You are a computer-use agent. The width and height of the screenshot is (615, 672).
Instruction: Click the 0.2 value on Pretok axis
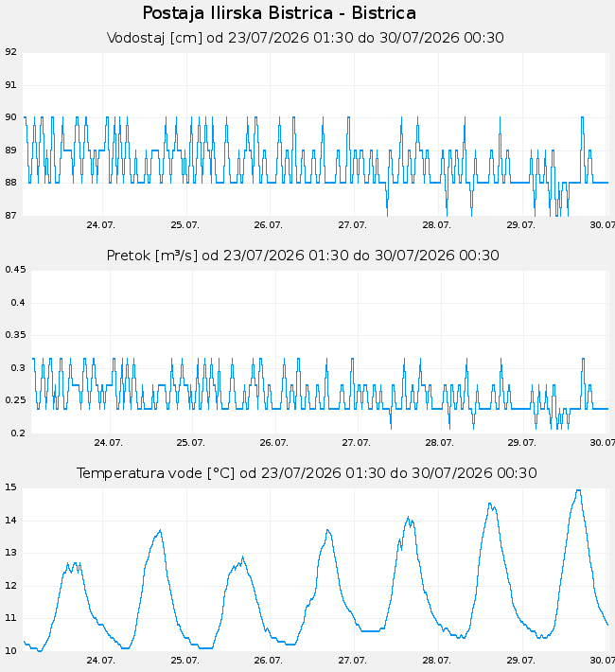click(x=18, y=433)
